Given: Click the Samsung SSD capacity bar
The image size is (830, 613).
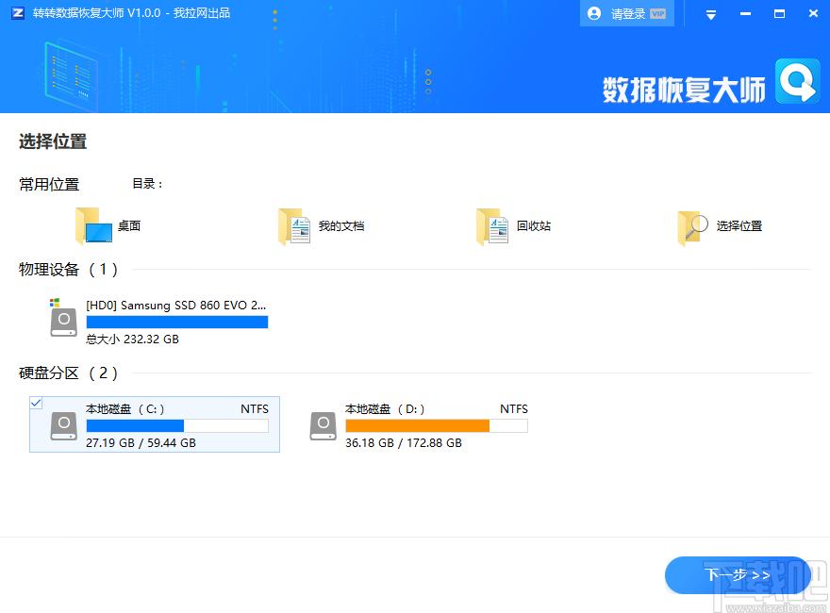Looking at the screenshot, I should point(177,322).
